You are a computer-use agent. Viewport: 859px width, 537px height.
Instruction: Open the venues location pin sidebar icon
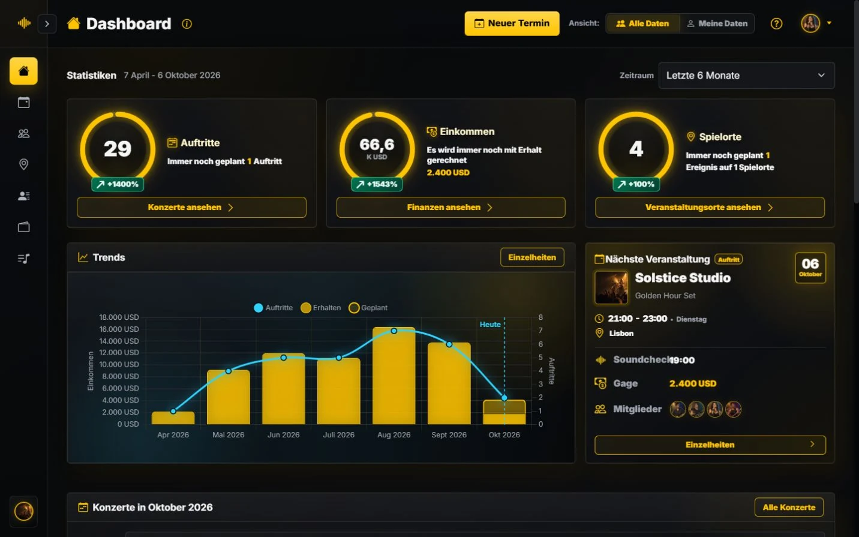23,164
